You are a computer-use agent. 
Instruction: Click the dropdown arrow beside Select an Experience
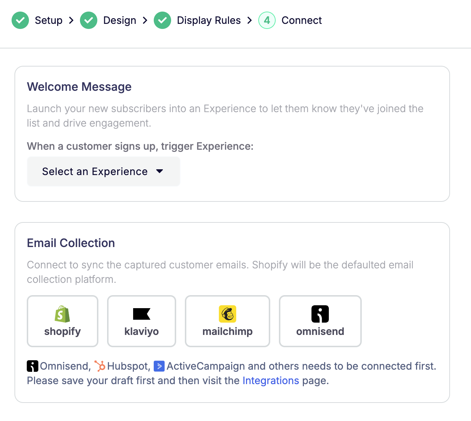pyautogui.click(x=160, y=171)
